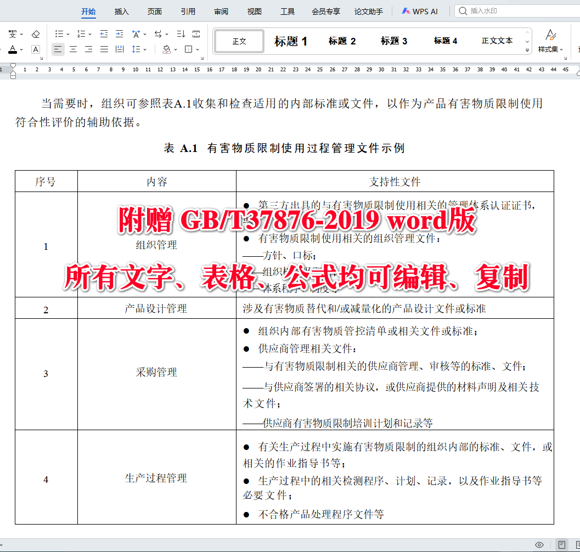The width and height of the screenshot is (580, 552).
Task: Open paragraph settings dialog launcher
Action: point(202,59)
